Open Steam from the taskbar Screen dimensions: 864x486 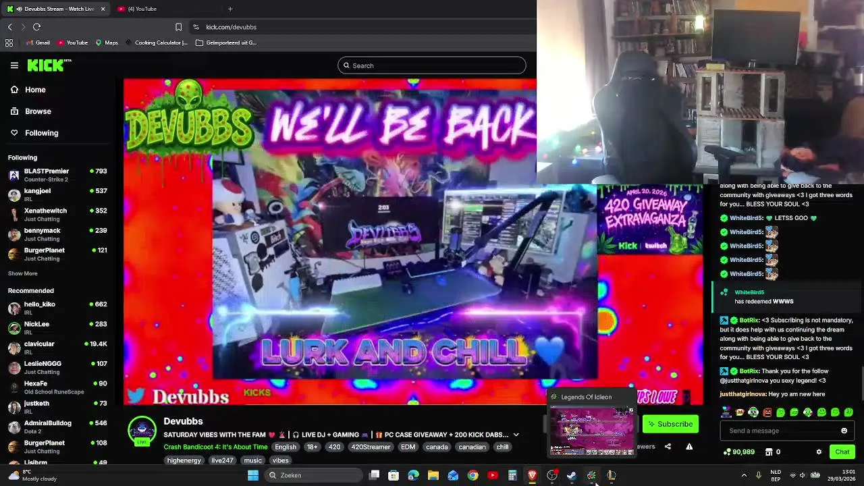coord(572,475)
